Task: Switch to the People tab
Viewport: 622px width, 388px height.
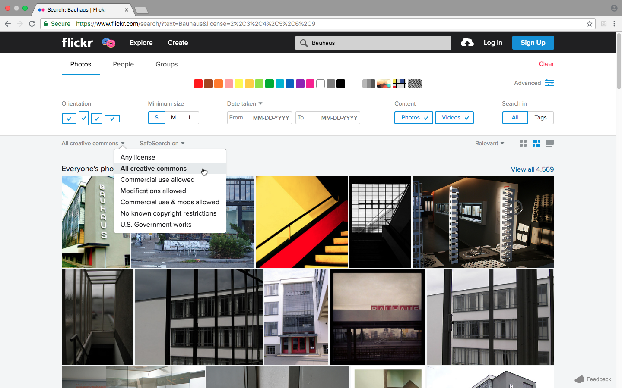Action: point(123,64)
